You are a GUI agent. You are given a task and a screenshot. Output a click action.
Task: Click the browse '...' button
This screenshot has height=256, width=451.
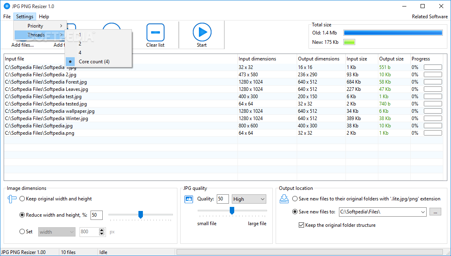(x=435, y=212)
